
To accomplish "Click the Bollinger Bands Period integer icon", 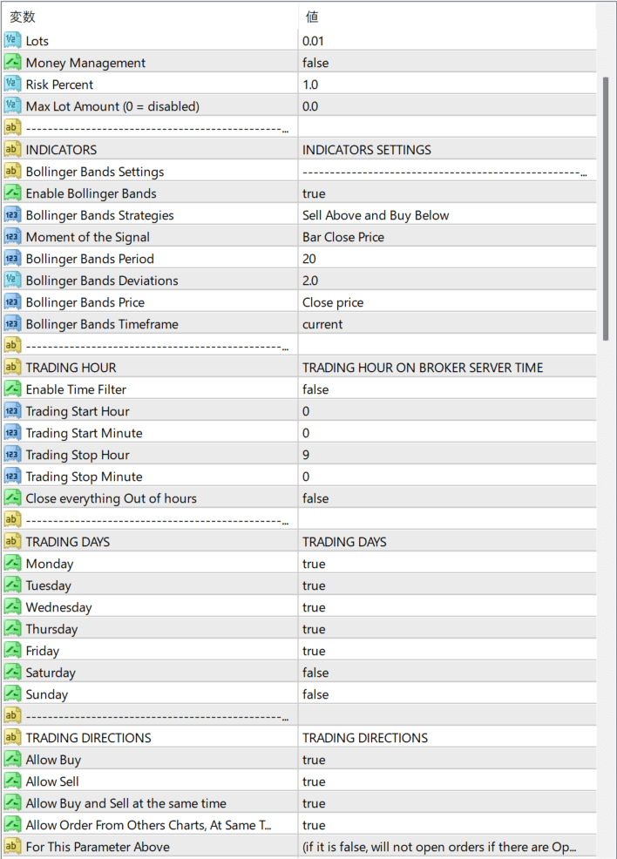I will tap(12, 259).
